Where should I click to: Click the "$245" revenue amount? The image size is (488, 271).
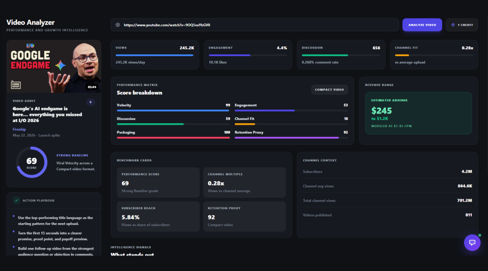click(381, 111)
